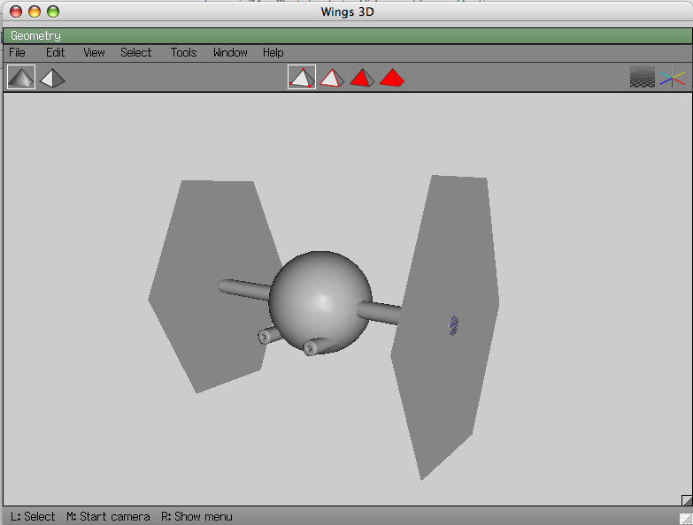Select vertex selection mode icon
Screen dimensions: 693x525
pyautogui.click(x=302, y=78)
